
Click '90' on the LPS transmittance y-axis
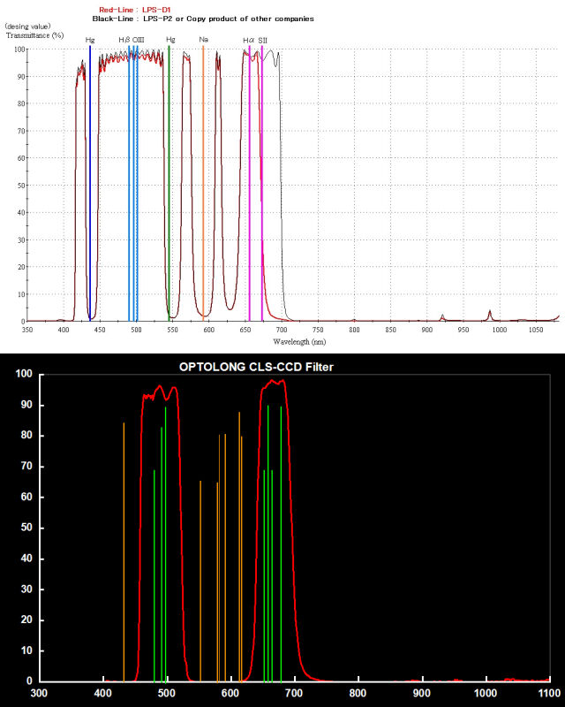click(20, 77)
